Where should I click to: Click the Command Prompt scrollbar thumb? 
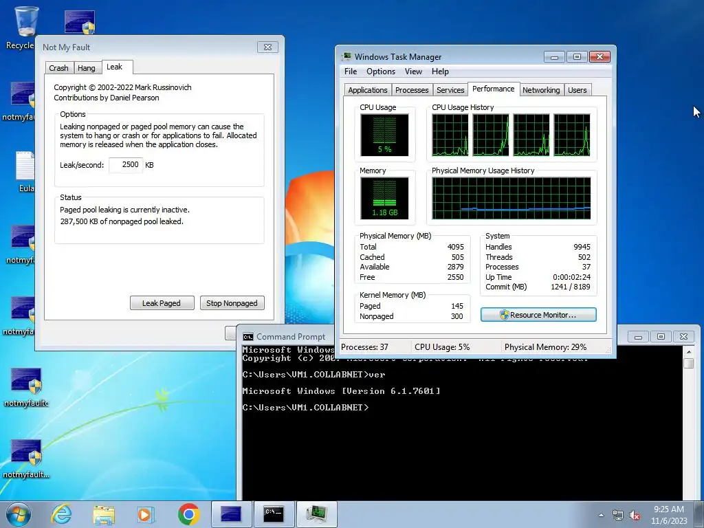tap(689, 363)
